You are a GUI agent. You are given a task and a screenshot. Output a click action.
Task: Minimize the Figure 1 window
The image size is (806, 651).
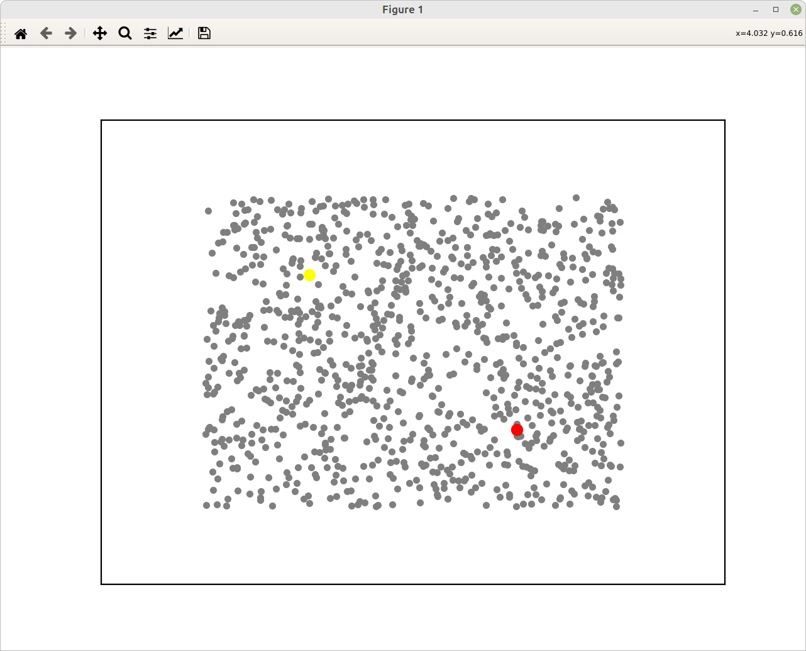[756, 9]
